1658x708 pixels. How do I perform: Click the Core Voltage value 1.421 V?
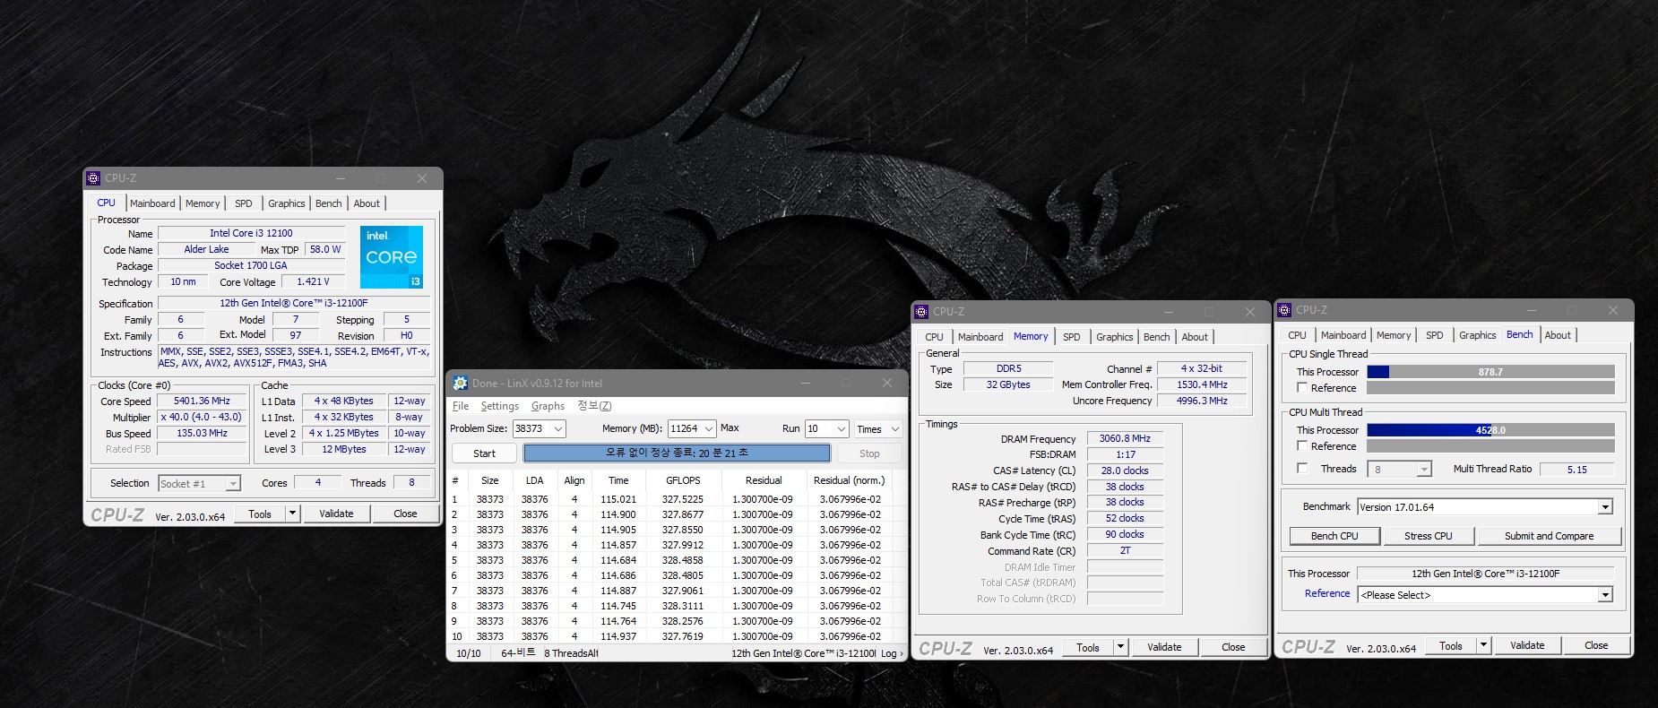click(313, 281)
